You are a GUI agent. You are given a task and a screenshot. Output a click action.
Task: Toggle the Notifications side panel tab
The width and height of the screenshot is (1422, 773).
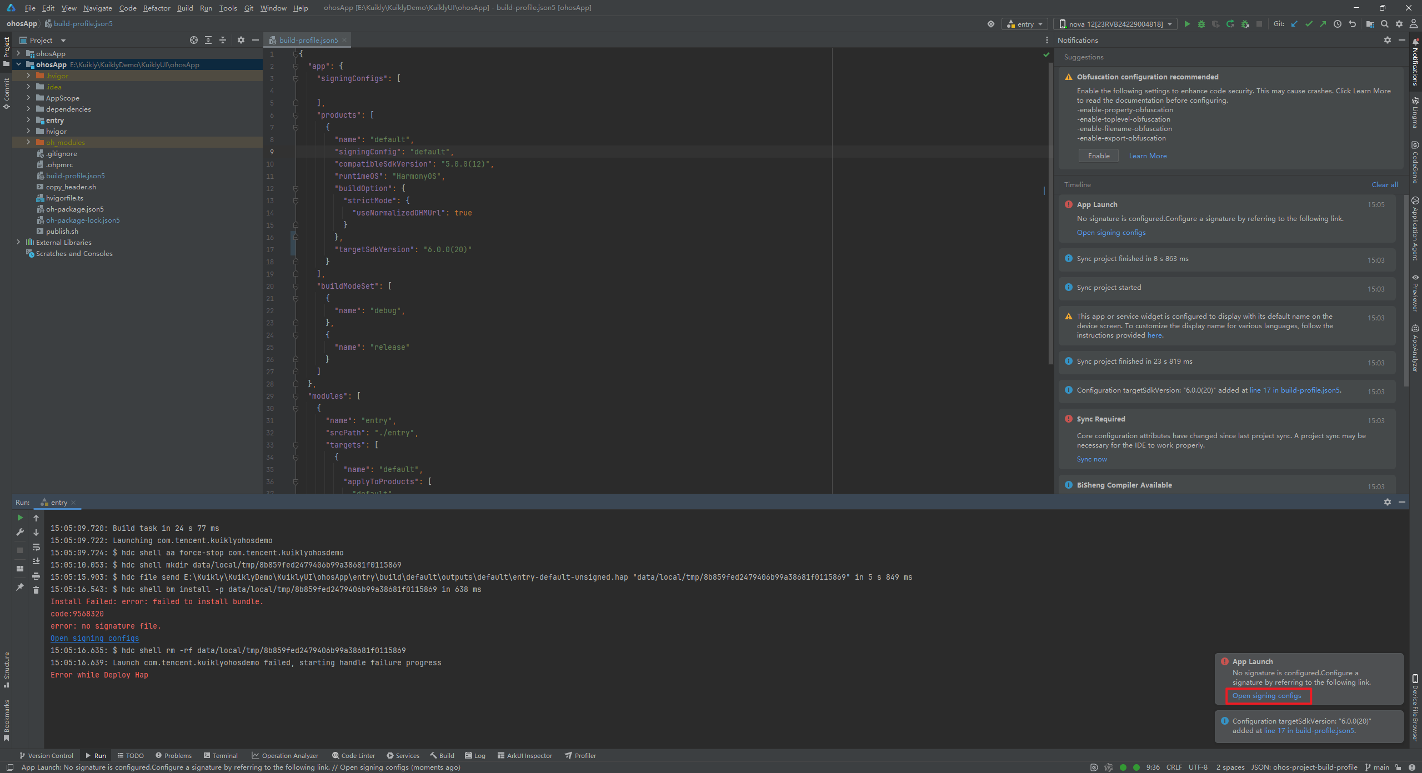[x=1415, y=62]
